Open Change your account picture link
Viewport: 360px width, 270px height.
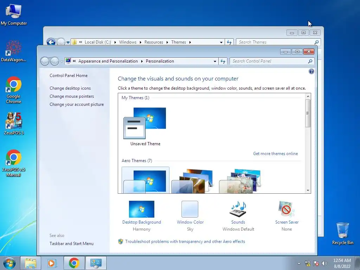[76, 104]
